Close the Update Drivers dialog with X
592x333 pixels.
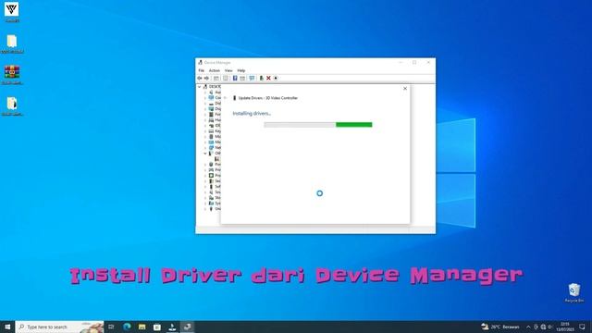[x=405, y=89]
